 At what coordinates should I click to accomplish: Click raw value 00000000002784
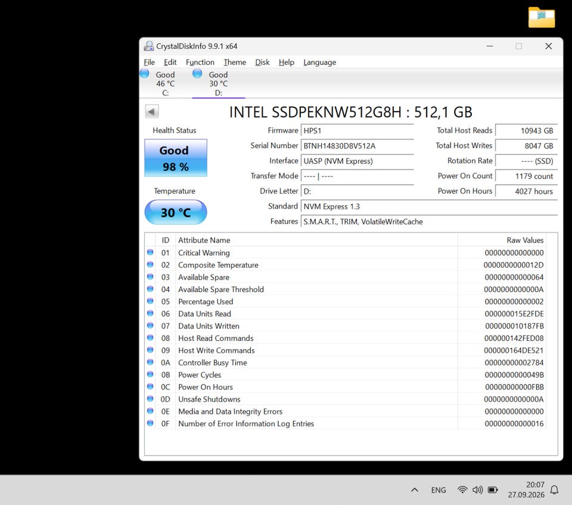point(514,363)
